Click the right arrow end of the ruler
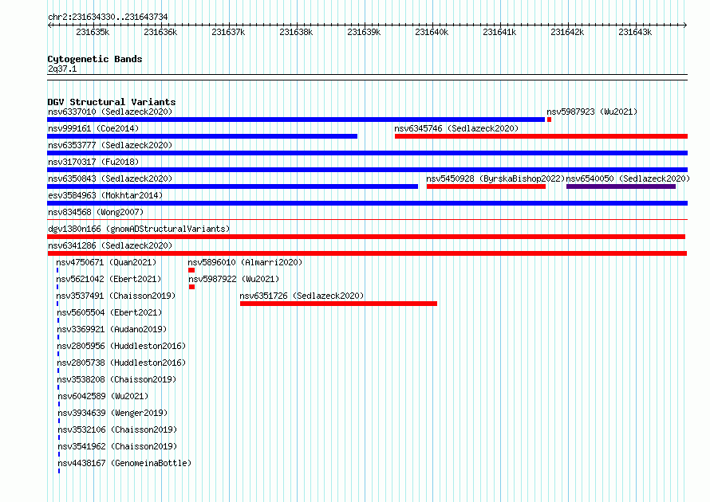710x502 pixels. tap(685, 25)
